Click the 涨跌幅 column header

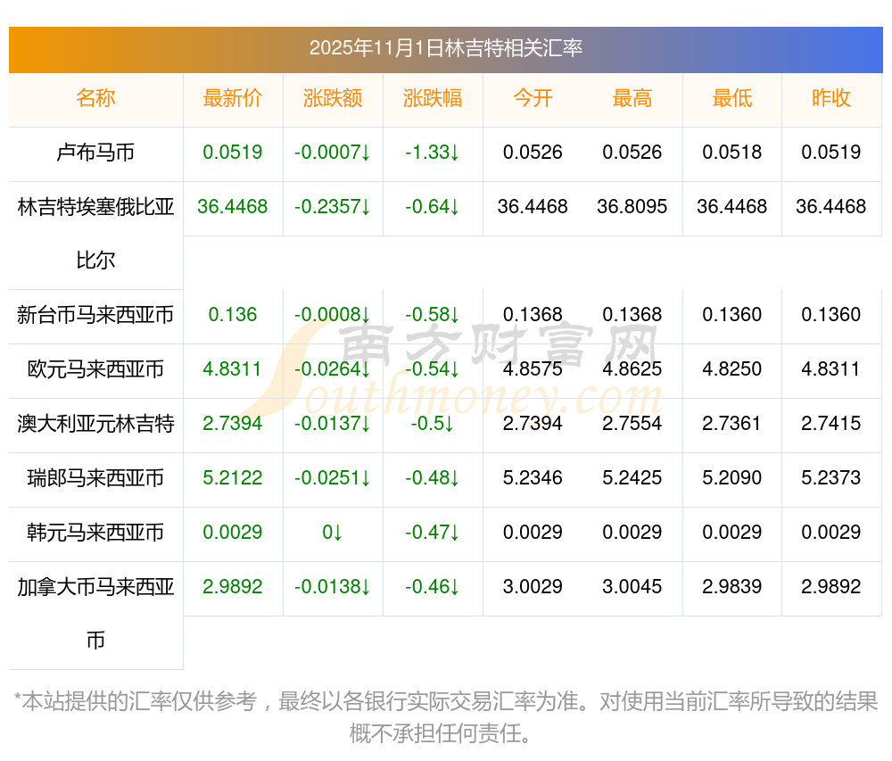click(433, 98)
